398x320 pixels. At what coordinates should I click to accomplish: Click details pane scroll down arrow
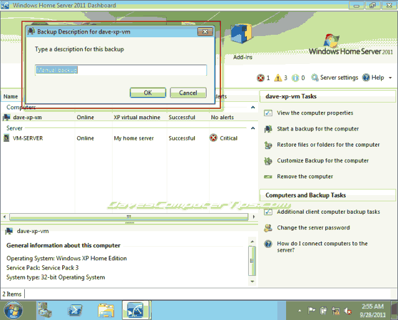point(252,281)
